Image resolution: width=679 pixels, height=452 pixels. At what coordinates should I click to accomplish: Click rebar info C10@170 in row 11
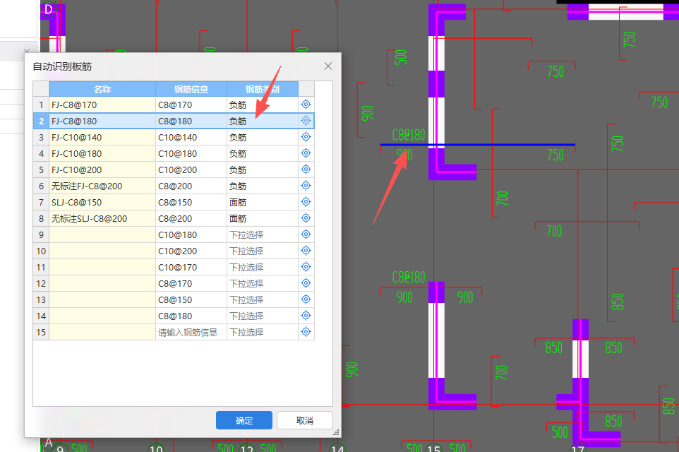191,268
